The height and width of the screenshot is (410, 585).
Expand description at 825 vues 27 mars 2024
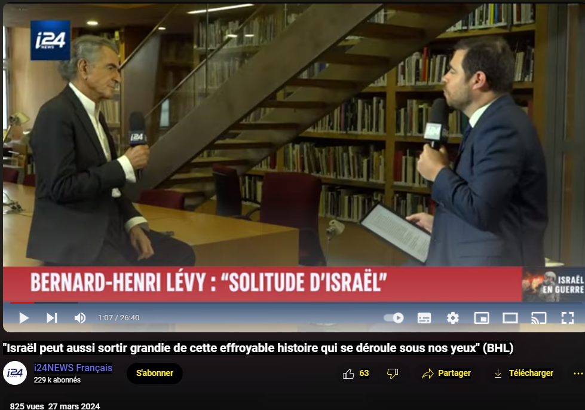tap(55, 406)
